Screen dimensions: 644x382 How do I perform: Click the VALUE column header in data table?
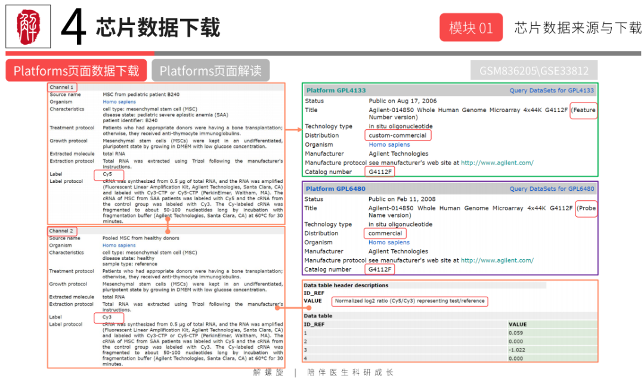click(518, 325)
